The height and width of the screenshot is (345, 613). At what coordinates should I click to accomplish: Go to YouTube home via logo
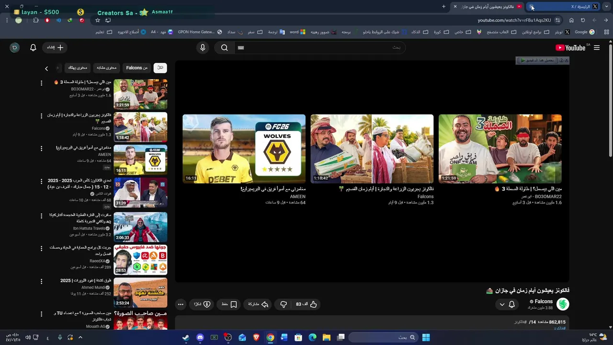570,47
